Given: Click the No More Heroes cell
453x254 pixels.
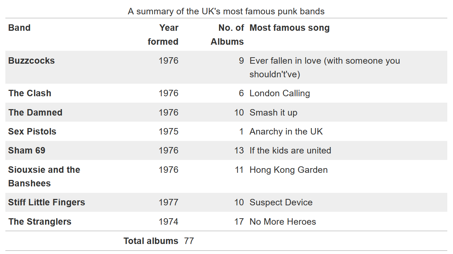Looking at the screenshot, I should [x=283, y=222].
